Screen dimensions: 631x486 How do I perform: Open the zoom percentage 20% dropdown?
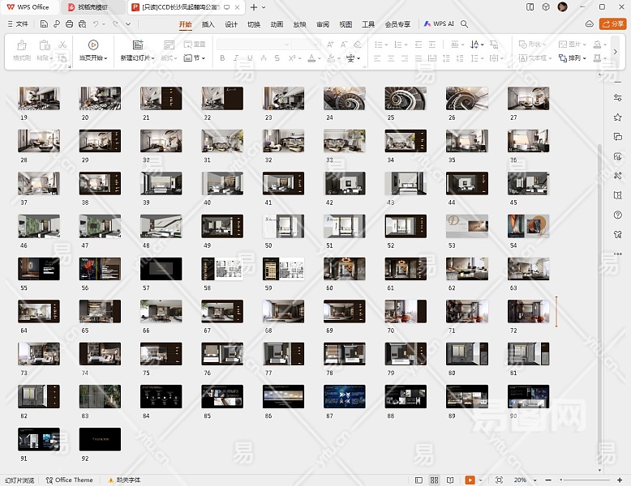[x=524, y=480]
